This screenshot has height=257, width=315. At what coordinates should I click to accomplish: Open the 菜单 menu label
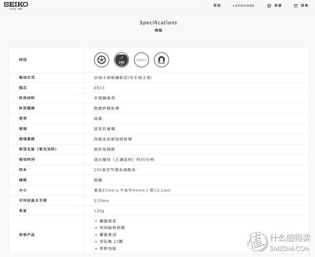[304, 6]
